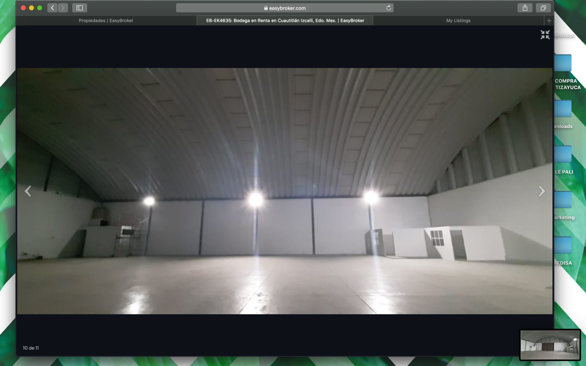Select the Downloads folder on the desktop
586x366 pixels.
564,109
